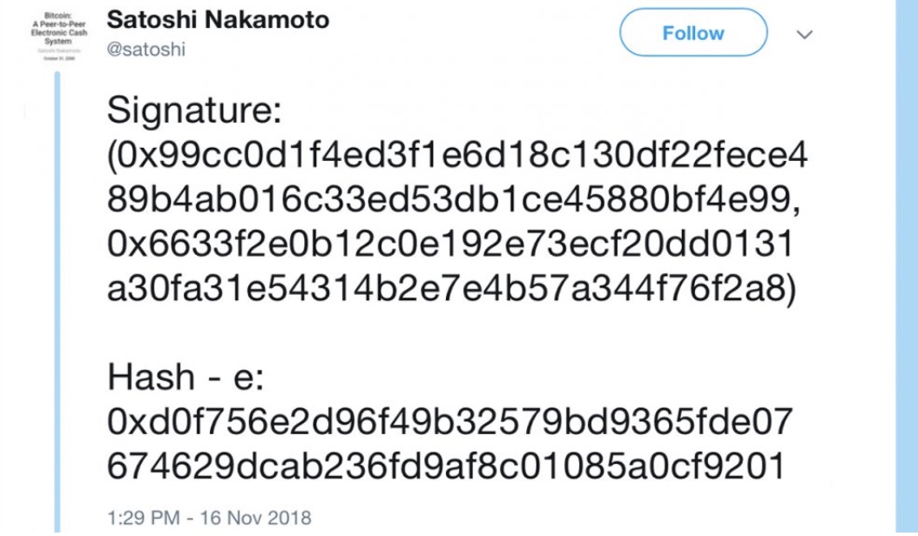Expand the tweet options chevron
The image size is (918, 536).
click(x=805, y=35)
